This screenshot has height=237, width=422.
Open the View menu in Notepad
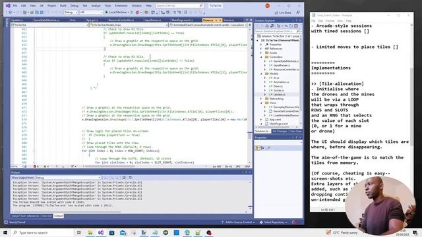click(x=340, y=20)
